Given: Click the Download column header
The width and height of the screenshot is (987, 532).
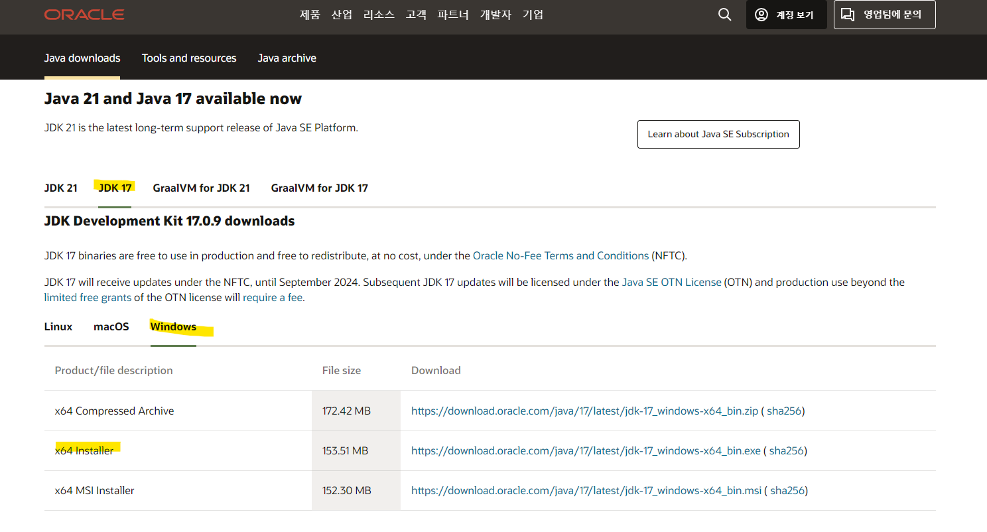Looking at the screenshot, I should (x=436, y=370).
